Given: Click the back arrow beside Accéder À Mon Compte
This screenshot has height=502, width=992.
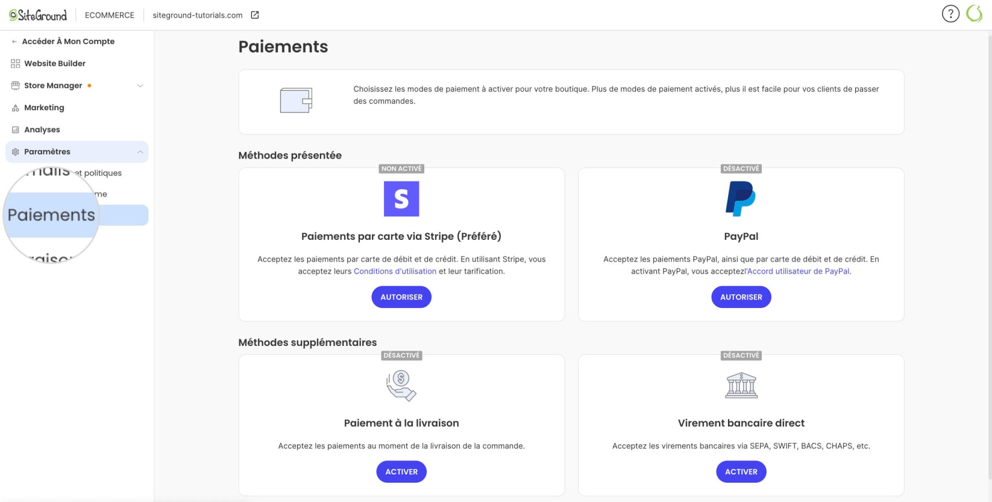Looking at the screenshot, I should tap(14, 42).
